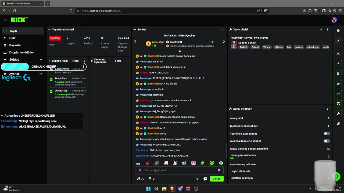Open File Explorer from the taskbar
This screenshot has height=193, width=344.
pos(164,189)
